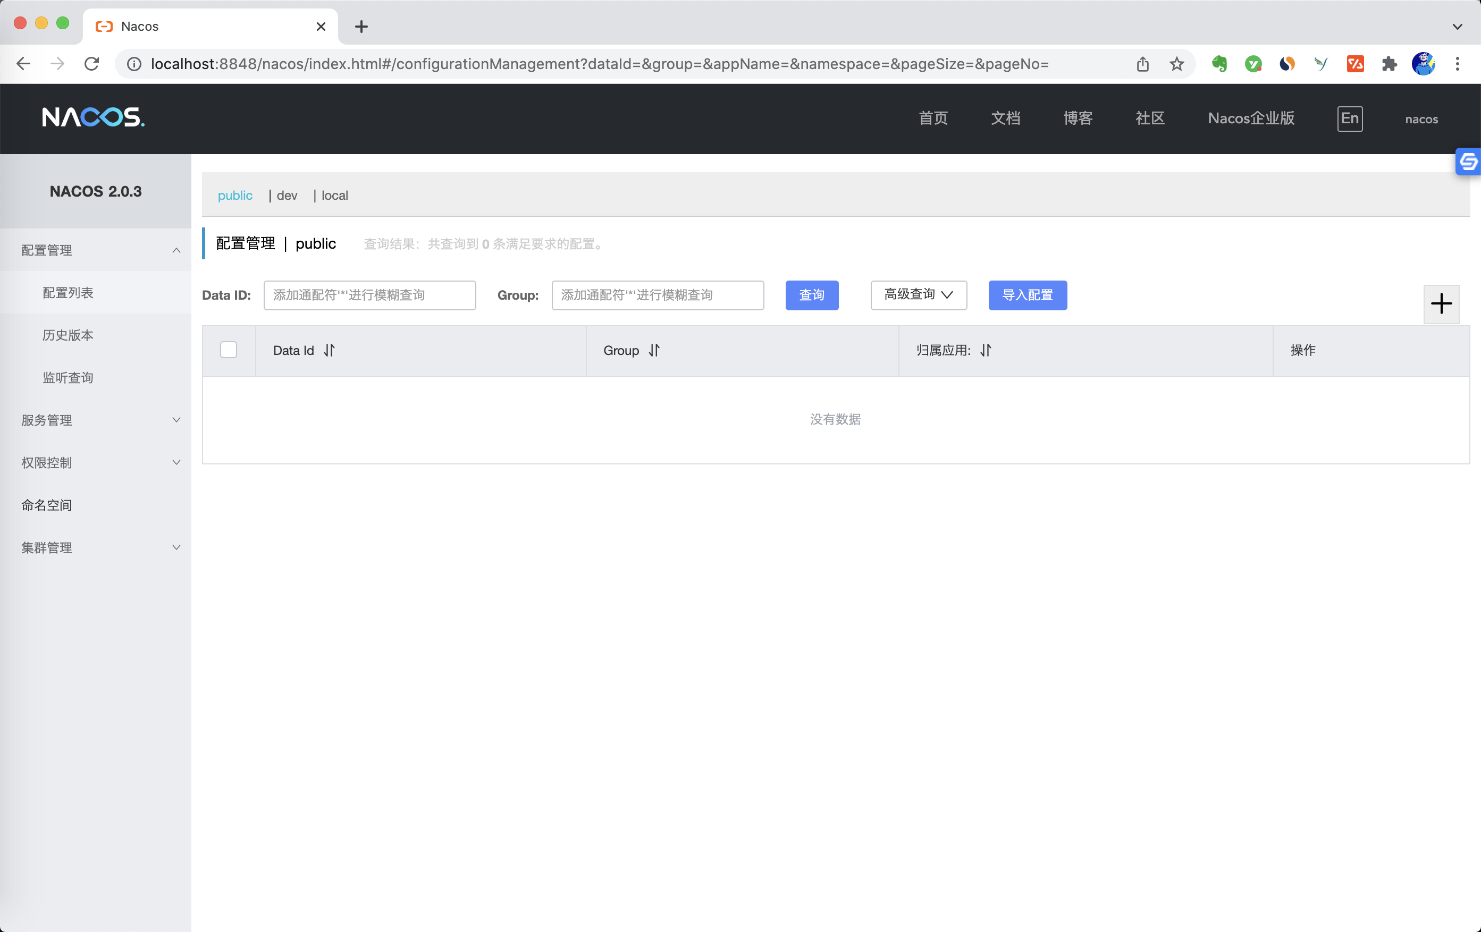Click the 导入配置 button

coord(1027,295)
